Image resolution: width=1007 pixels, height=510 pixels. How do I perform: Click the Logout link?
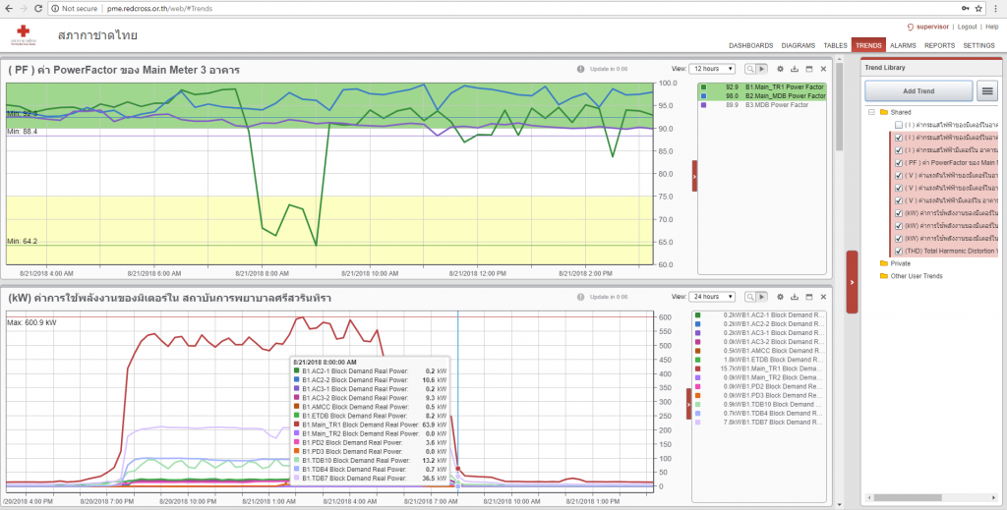click(x=967, y=27)
